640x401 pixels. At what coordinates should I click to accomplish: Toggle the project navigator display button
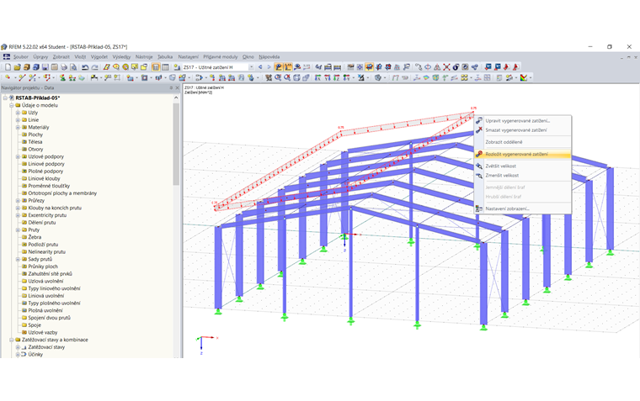[156, 67]
